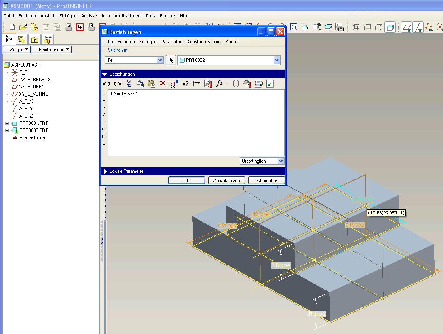443x334 pixels.
Task: Delete selection with the red X icon
Action: click(x=163, y=83)
